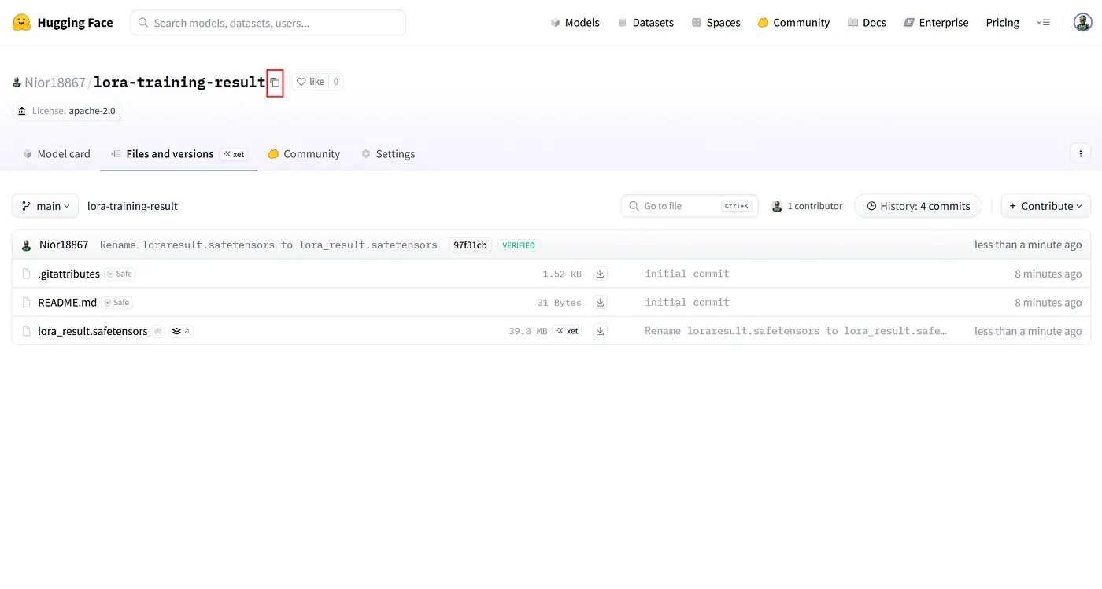Click the Go to file search field

690,206
